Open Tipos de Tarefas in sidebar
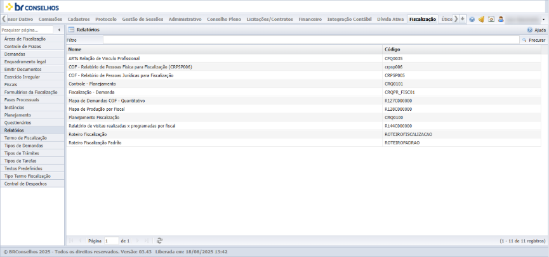This screenshot has width=549, height=257. tap(32, 161)
